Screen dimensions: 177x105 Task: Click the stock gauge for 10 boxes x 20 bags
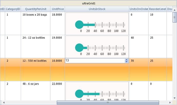(x=97, y=24)
